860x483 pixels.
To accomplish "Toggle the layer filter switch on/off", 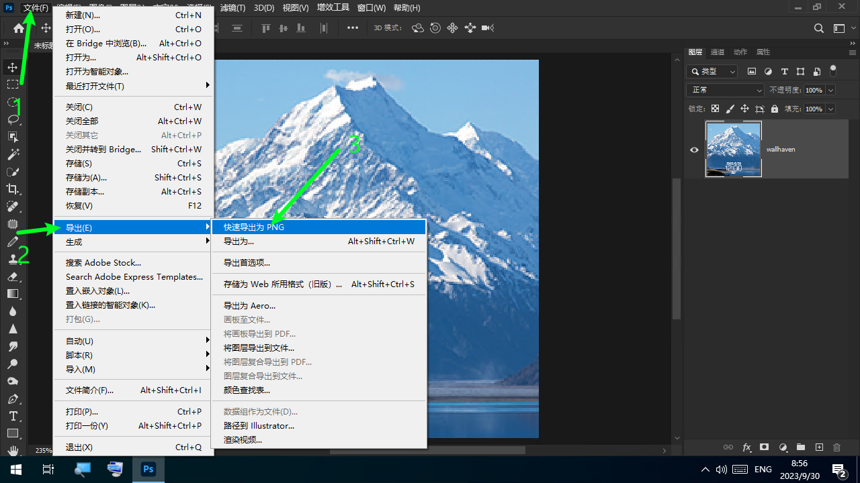I will click(x=833, y=70).
